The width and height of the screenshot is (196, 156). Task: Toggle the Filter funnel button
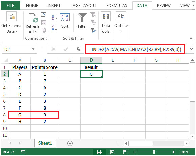click(82, 21)
